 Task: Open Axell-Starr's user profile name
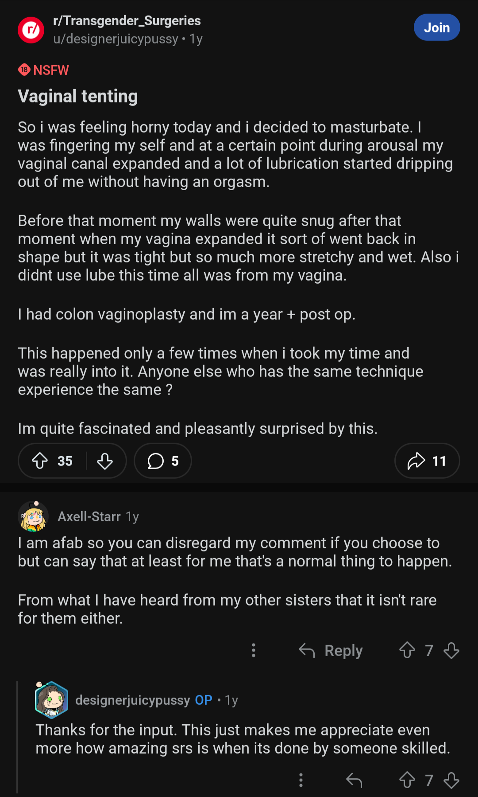tap(89, 516)
